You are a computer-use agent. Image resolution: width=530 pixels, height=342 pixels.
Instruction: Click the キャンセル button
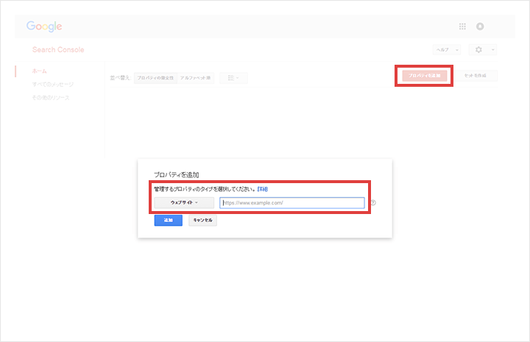[x=203, y=220]
